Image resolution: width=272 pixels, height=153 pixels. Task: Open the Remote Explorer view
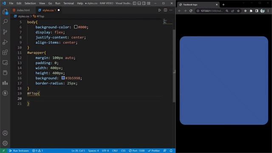coord(5,62)
